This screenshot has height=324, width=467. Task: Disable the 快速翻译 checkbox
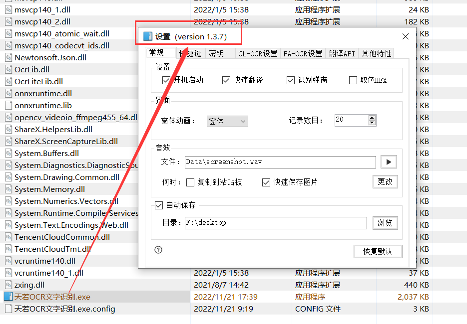[x=226, y=80]
